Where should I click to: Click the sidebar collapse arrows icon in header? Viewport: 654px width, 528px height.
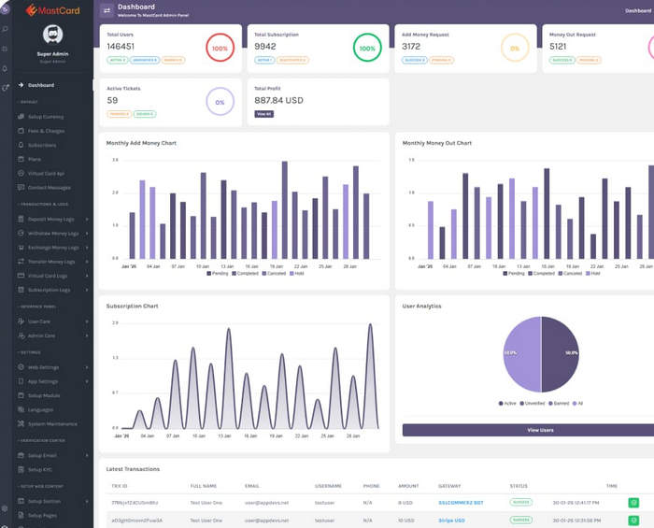pos(107,11)
